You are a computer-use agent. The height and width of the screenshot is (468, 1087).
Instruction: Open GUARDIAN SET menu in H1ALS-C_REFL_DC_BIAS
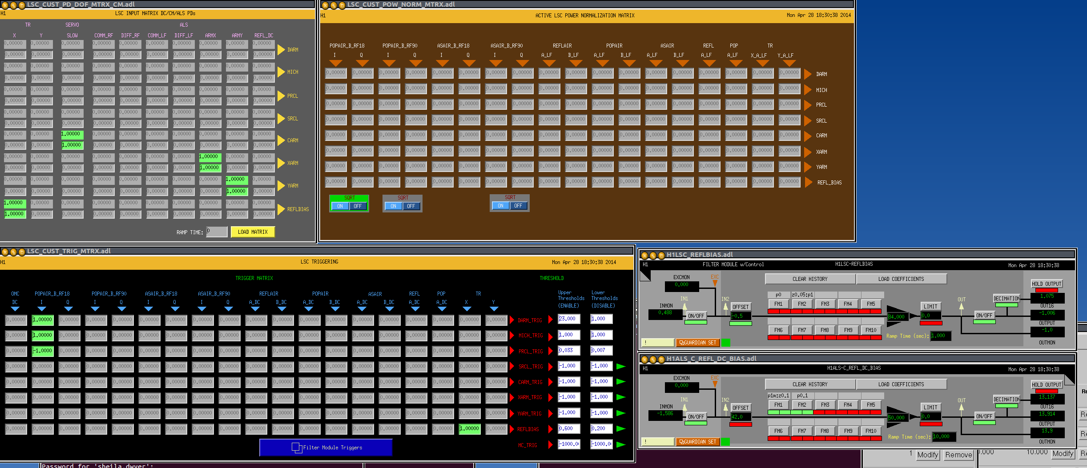click(698, 442)
